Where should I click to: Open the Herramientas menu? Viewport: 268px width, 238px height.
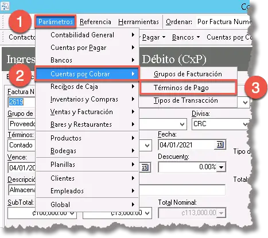138,22
